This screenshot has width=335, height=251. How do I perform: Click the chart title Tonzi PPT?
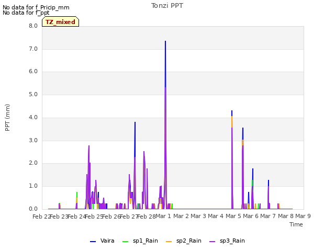pos(167,6)
